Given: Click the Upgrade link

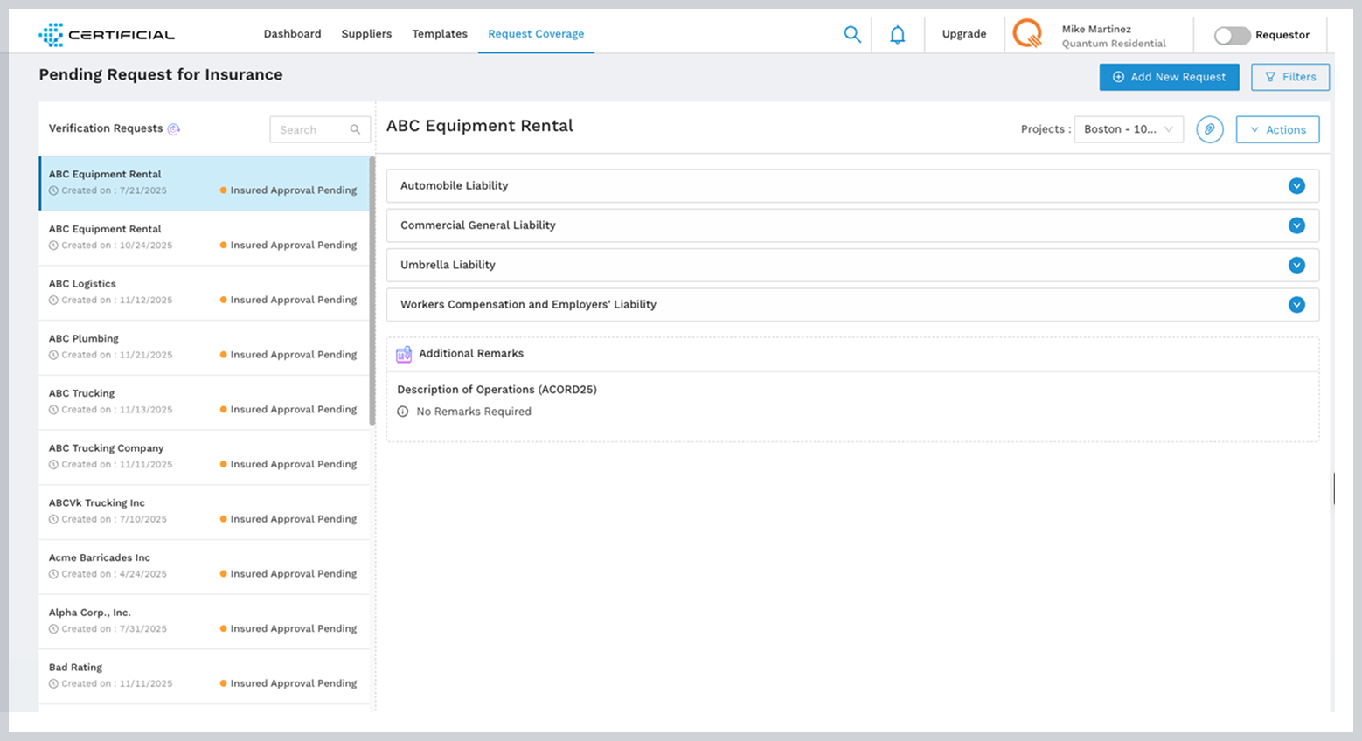Looking at the screenshot, I should [964, 34].
